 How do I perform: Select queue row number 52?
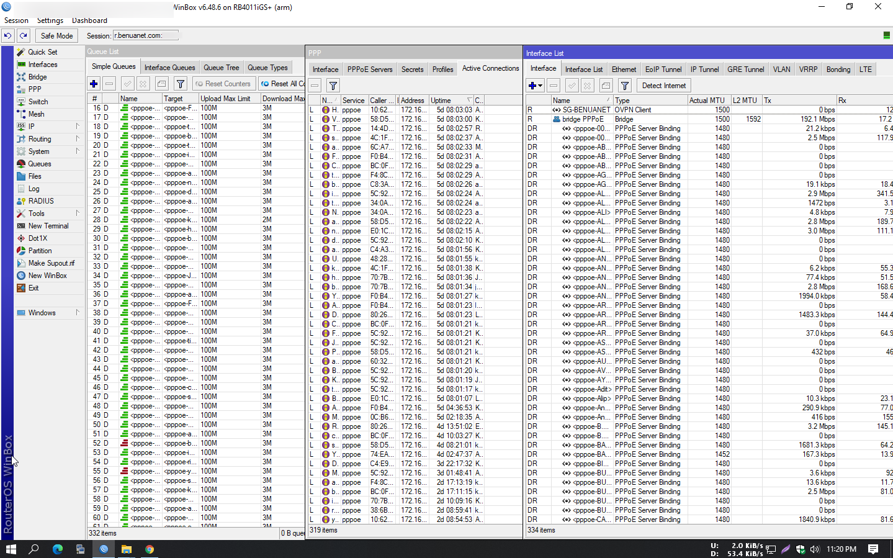pos(196,443)
